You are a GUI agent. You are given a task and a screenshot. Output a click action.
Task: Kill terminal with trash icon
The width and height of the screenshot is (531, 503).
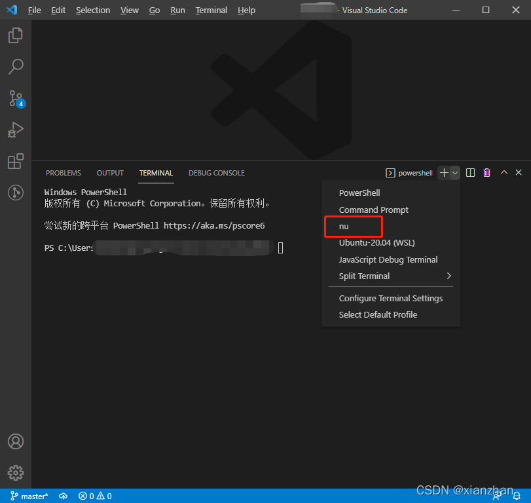486,173
